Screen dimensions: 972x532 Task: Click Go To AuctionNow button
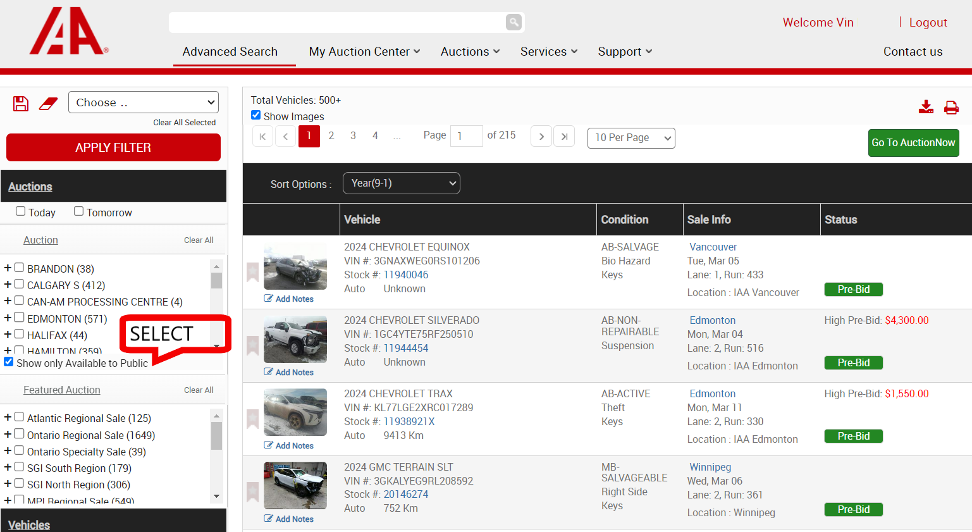pyautogui.click(x=913, y=143)
